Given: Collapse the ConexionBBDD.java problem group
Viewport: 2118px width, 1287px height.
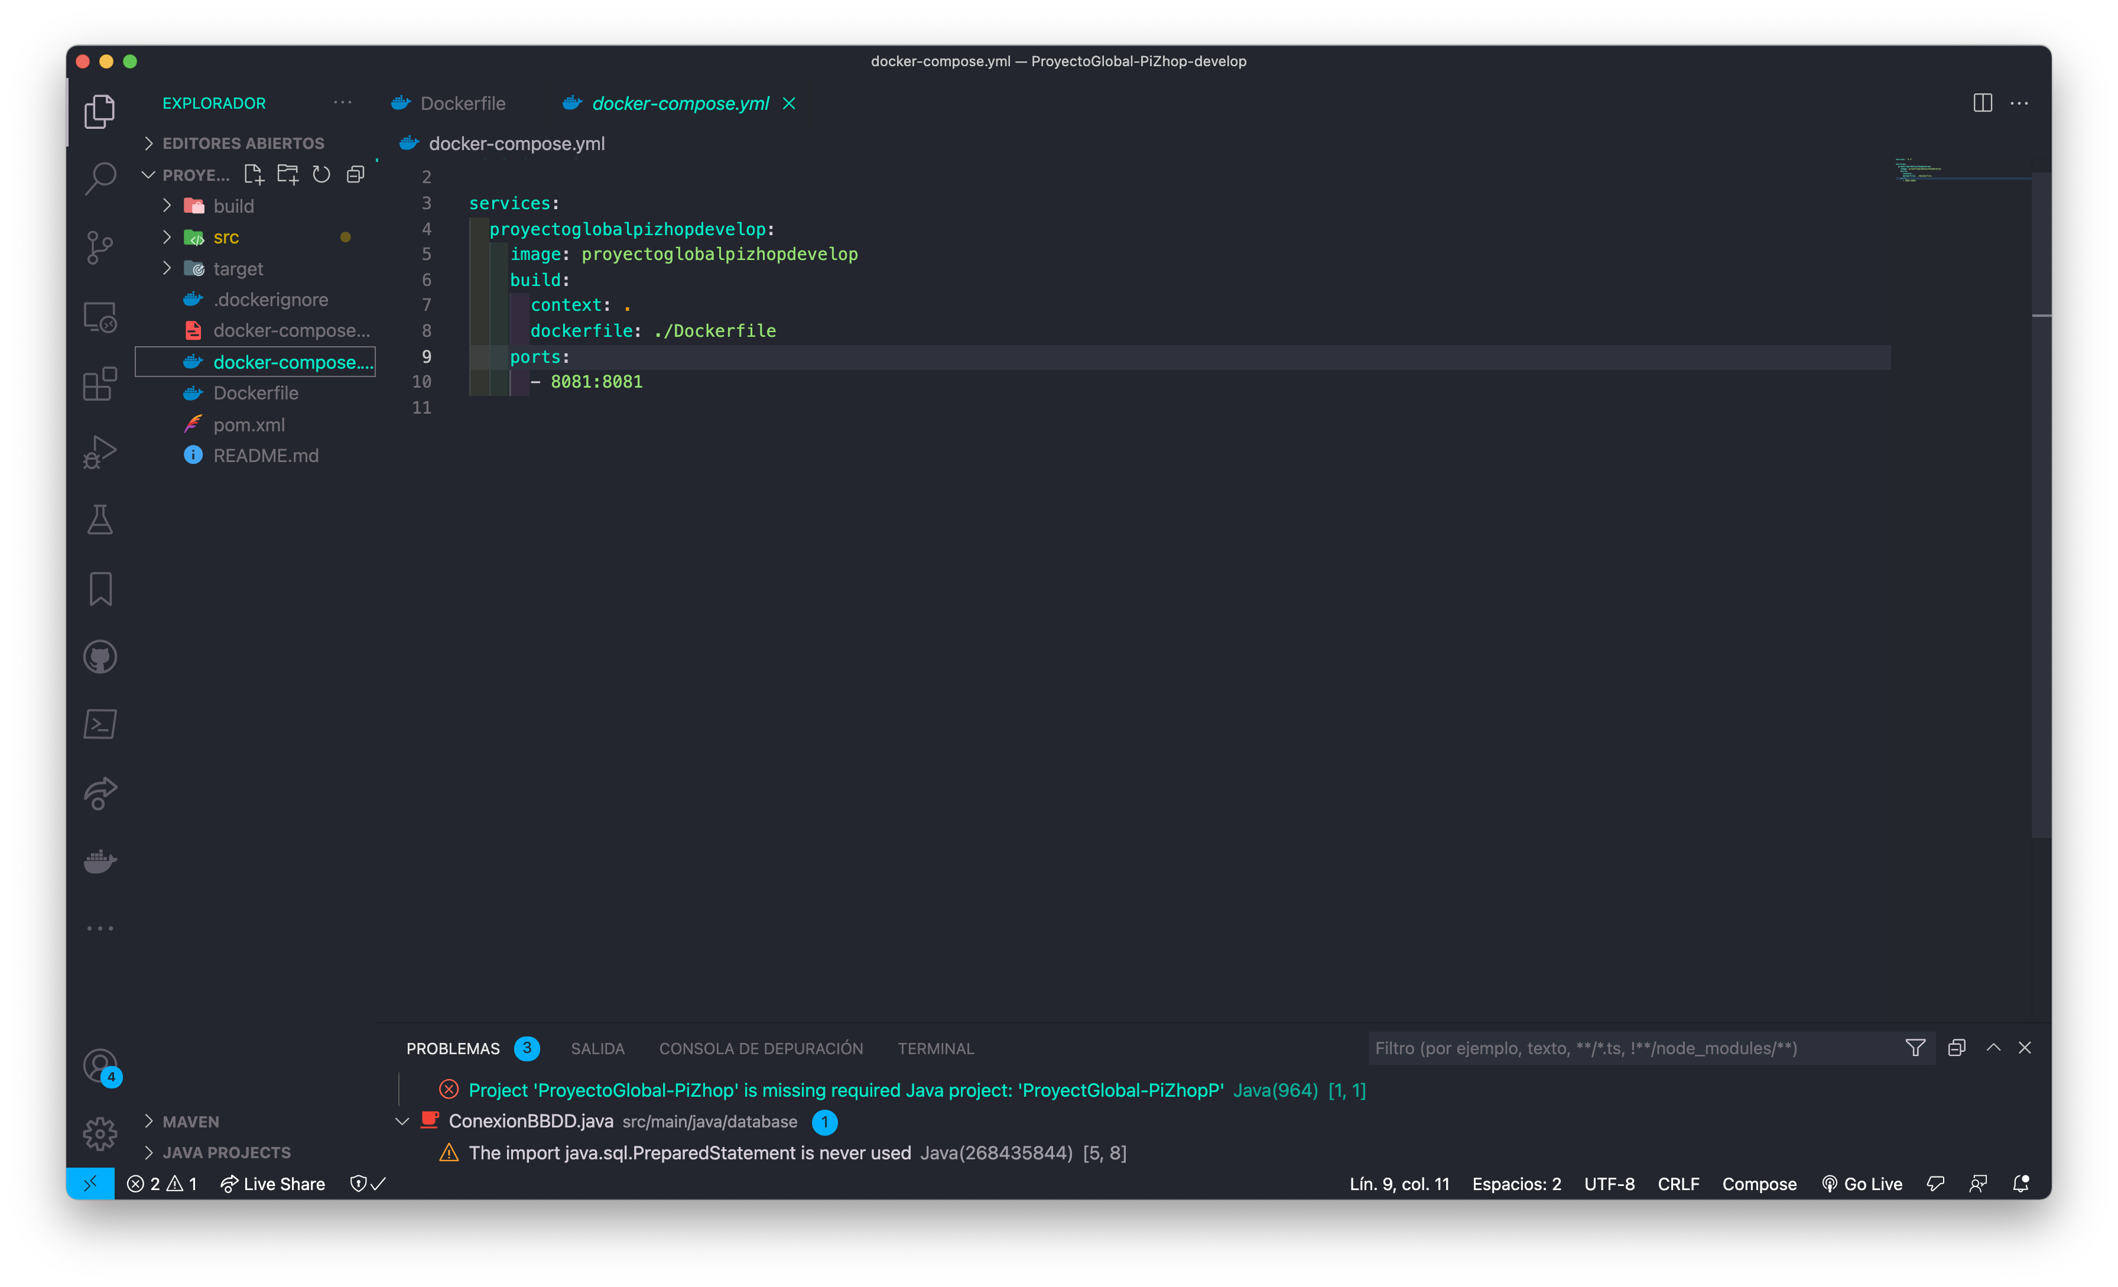Looking at the screenshot, I should pos(401,1121).
